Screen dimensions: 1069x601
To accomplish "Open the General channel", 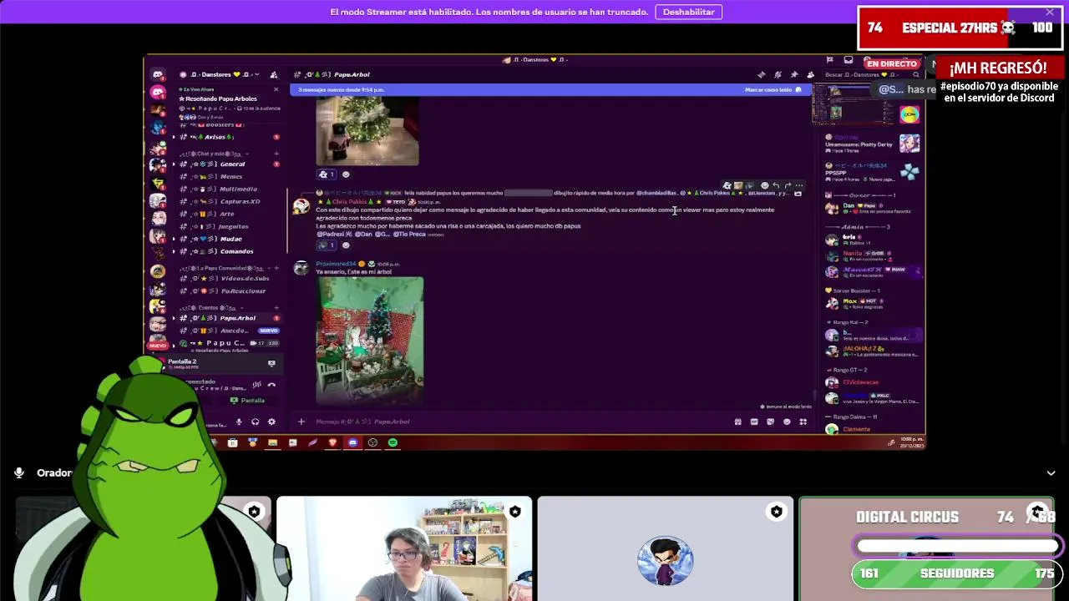I will (227, 164).
